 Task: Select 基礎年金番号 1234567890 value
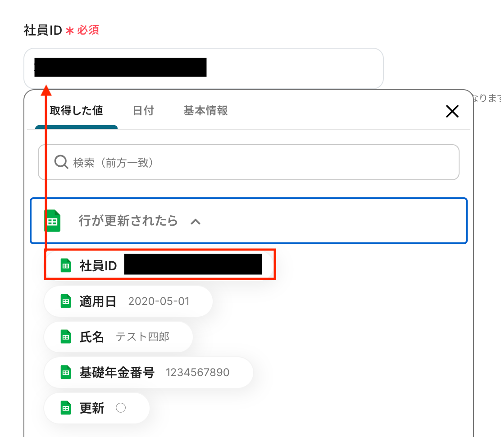point(149,373)
